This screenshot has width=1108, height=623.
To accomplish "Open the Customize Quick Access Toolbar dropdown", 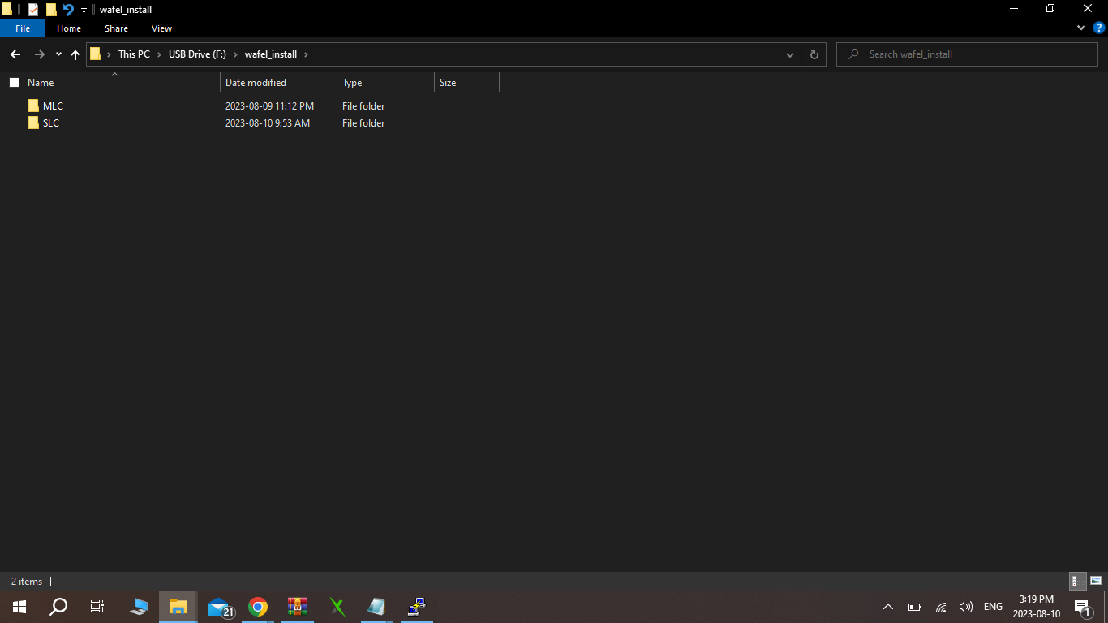I will (84, 11).
